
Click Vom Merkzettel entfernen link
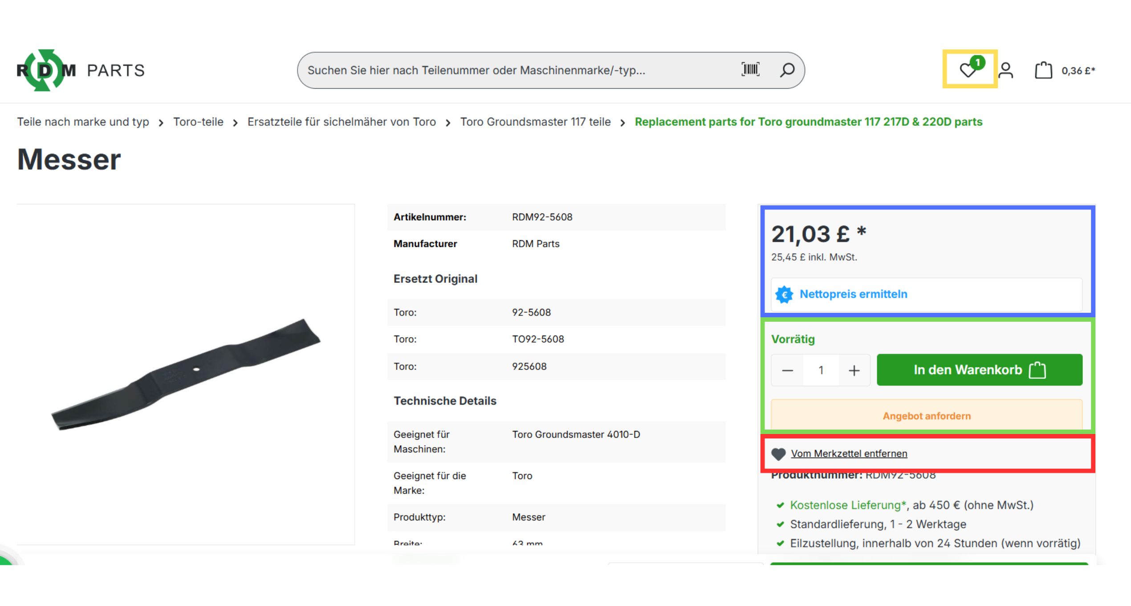click(849, 454)
